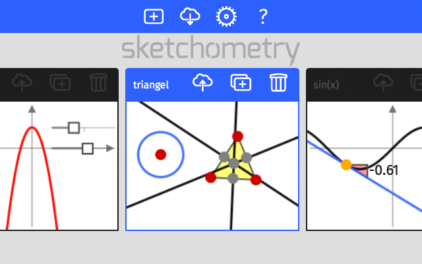Duplicate the parabola sketch card

point(60,82)
